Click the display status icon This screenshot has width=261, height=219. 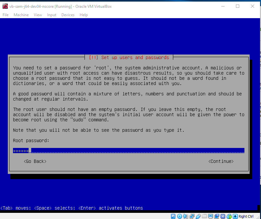pos(210,216)
